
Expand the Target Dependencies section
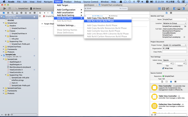42,24
